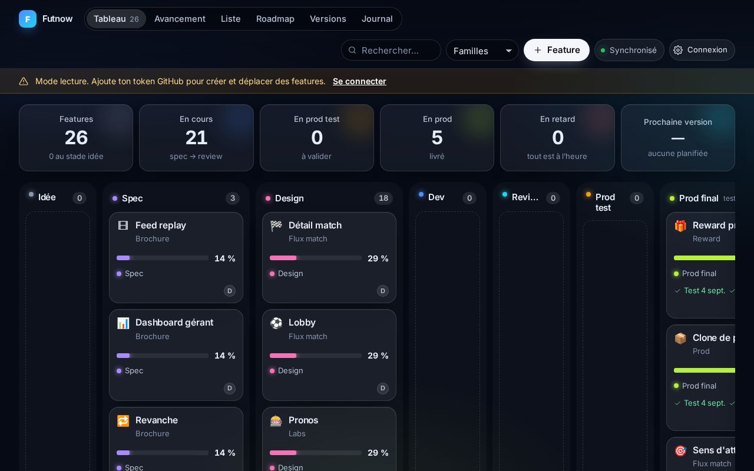This screenshot has height=471, width=754.
Task: Go to the Roadmap tab
Action: (x=275, y=19)
